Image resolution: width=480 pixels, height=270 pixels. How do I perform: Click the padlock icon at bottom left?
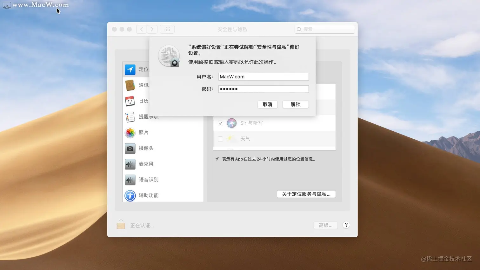tap(121, 224)
